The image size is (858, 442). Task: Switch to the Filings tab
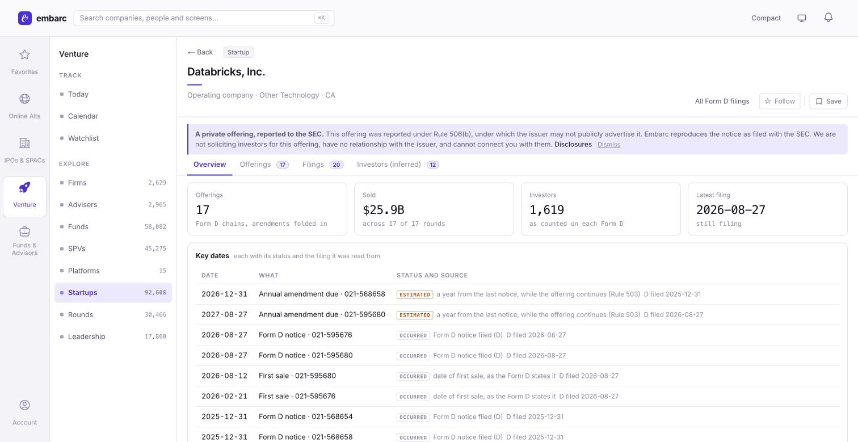tap(322, 165)
